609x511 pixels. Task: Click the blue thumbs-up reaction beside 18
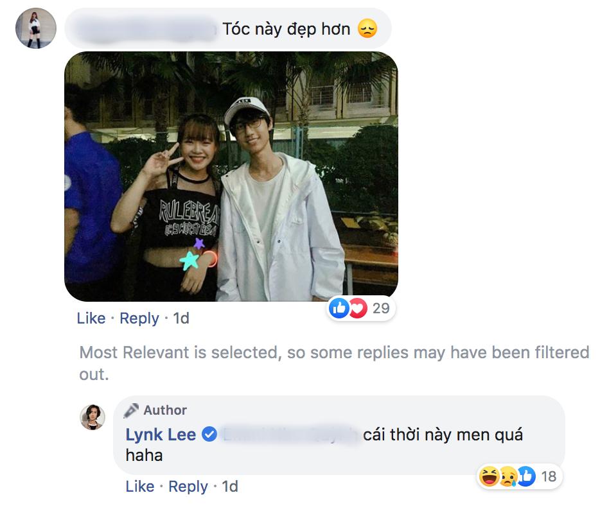point(526,476)
